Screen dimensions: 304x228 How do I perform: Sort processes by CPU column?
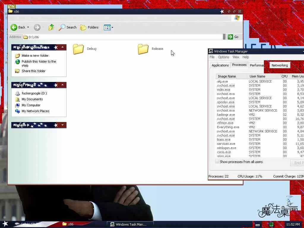(284, 76)
